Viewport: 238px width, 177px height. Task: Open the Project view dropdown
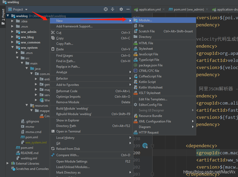tap(26, 9)
